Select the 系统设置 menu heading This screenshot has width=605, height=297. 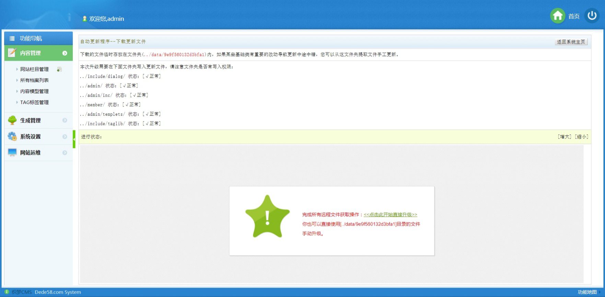(x=30, y=136)
